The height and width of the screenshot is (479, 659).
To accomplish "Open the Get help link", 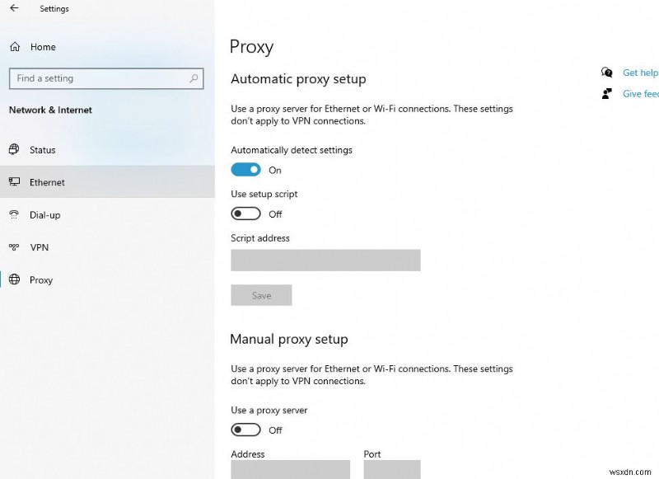I will click(x=640, y=73).
